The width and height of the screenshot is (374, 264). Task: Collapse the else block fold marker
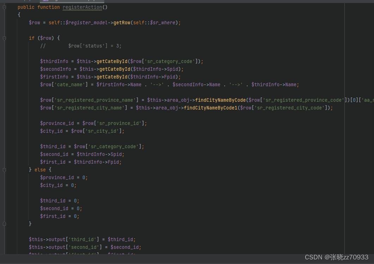pyautogui.click(x=4, y=170)
